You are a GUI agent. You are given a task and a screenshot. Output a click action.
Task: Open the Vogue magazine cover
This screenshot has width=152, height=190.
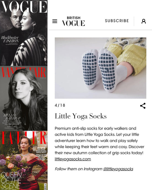24,33
